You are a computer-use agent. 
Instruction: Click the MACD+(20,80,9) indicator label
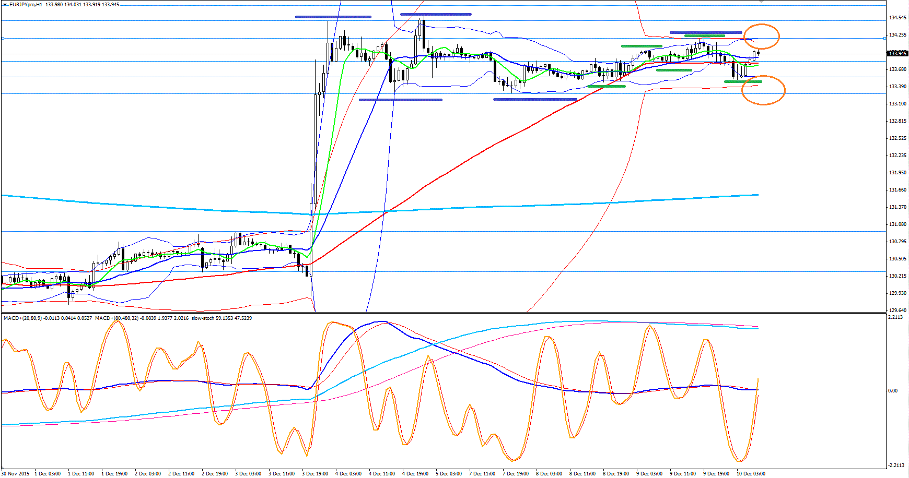tap(22, 318)
